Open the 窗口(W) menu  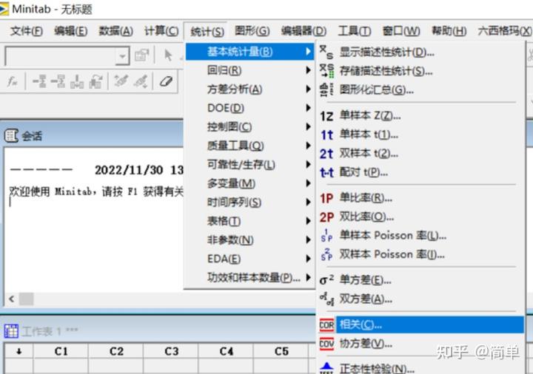pos(401,31)
